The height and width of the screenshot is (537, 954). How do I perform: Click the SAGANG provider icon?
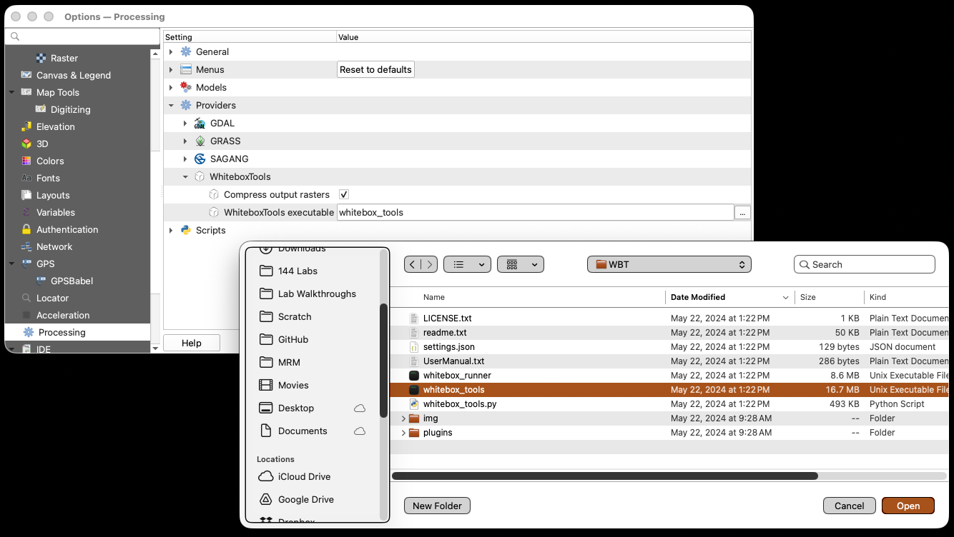point(200,159)
